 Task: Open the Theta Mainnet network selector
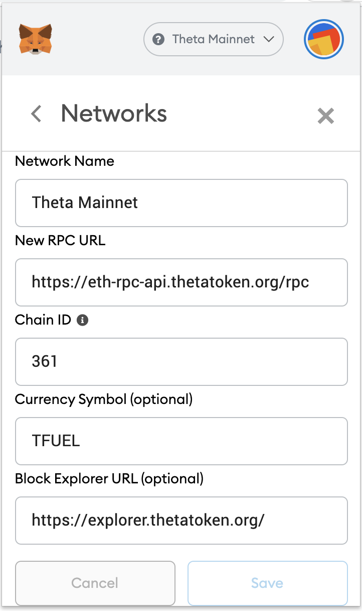point(214,39)
